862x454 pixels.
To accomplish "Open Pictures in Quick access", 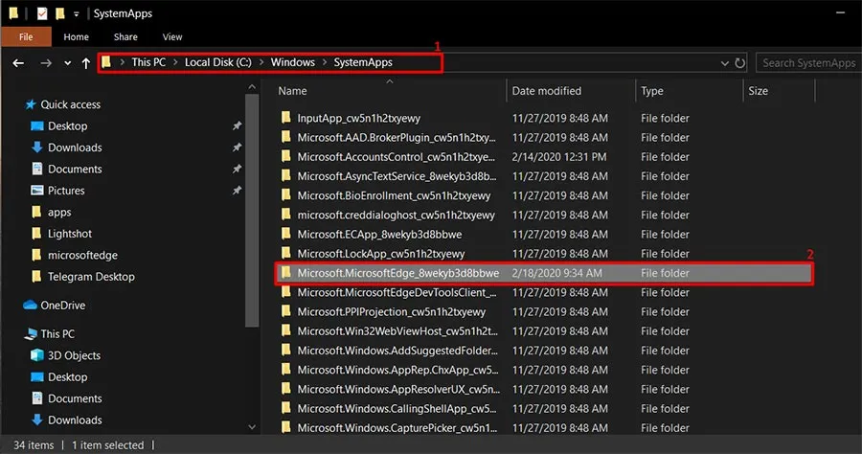I will 66,191.
